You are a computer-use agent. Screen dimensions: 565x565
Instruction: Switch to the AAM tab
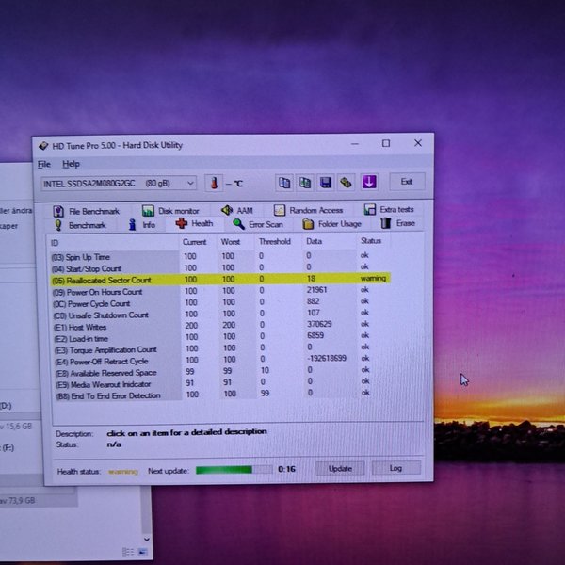click(237, 210)
